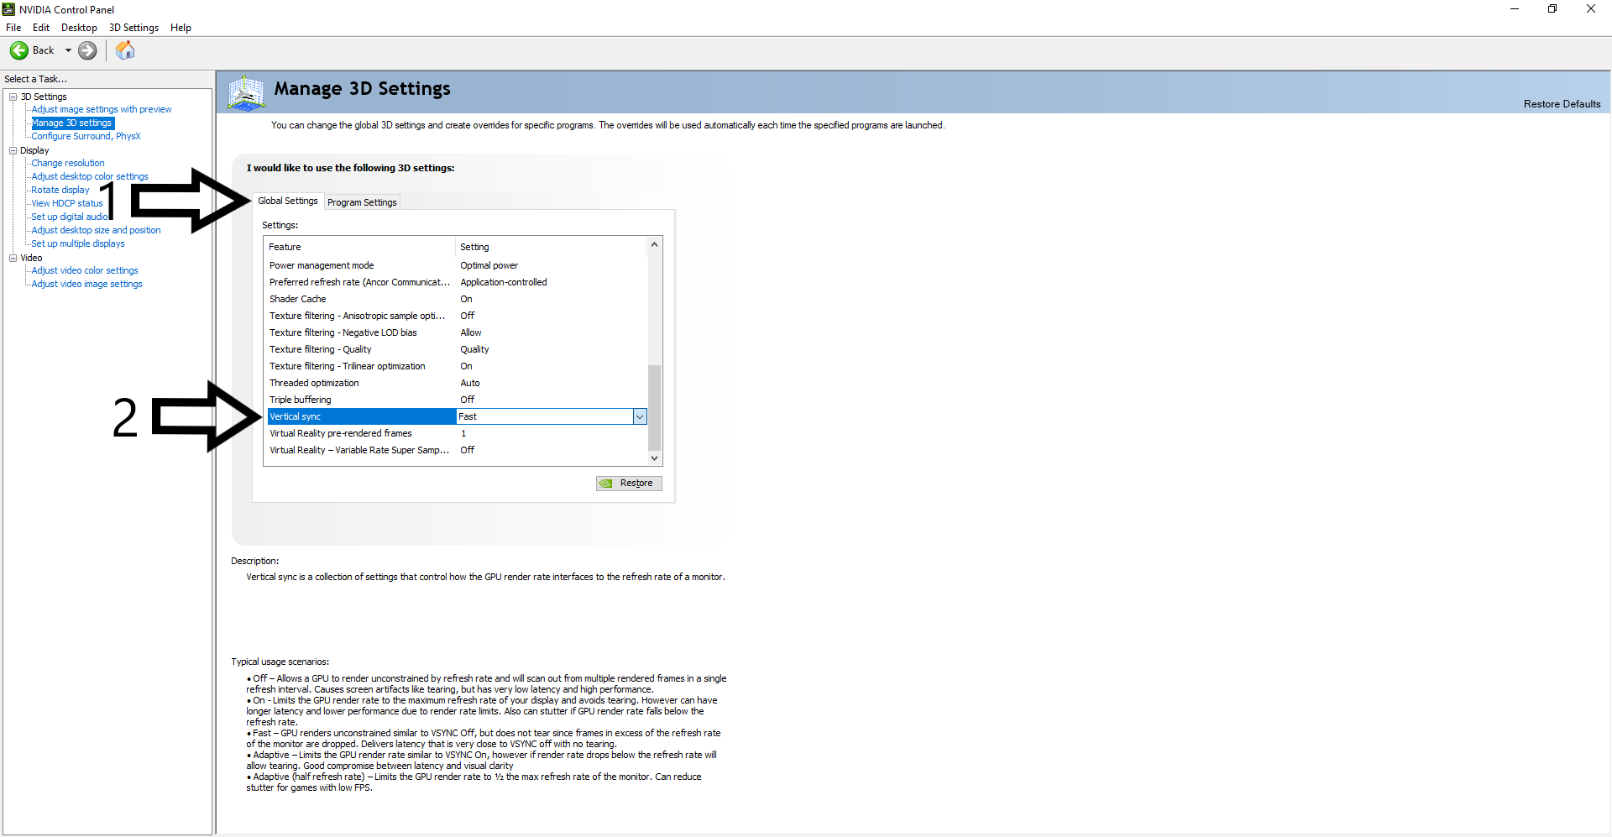1612x837 pixels.
Task: Open the Edit menu
Action: point(41,28)
